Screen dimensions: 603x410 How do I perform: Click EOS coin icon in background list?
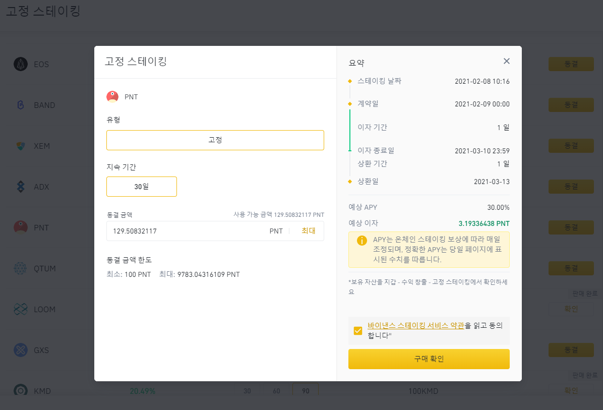click(x=20, y=64)
